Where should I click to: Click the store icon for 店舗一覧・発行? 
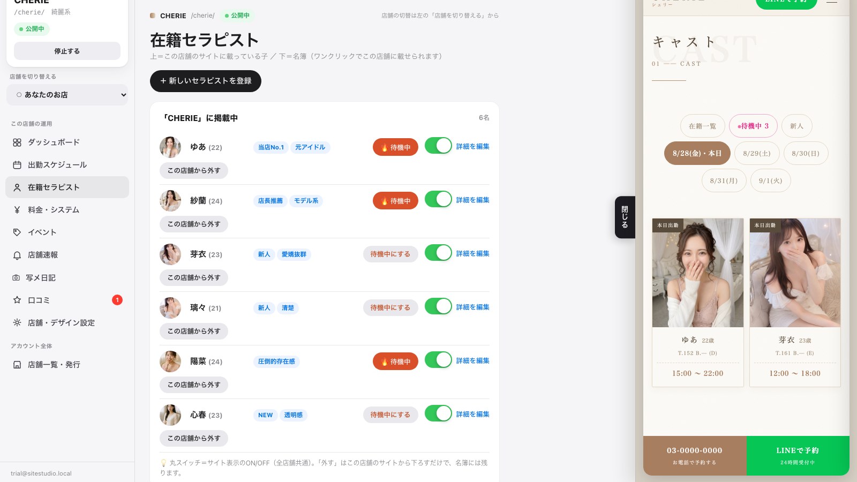(17, 365)
